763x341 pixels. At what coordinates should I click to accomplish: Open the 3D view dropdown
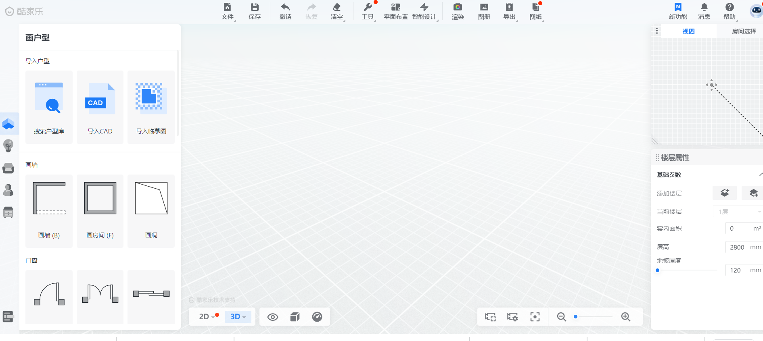[x=238, y=317]
